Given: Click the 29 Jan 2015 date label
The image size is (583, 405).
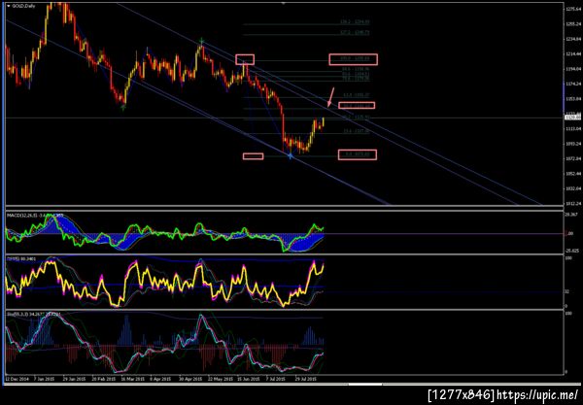Looking at the screenshot, I should click(74, 380).
